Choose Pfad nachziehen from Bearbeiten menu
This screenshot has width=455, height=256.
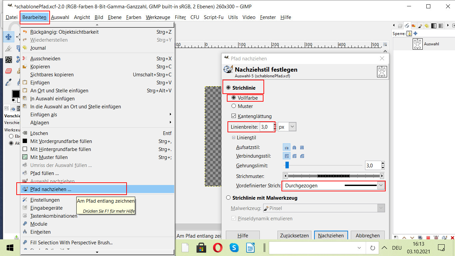click(x=97, y=189)
